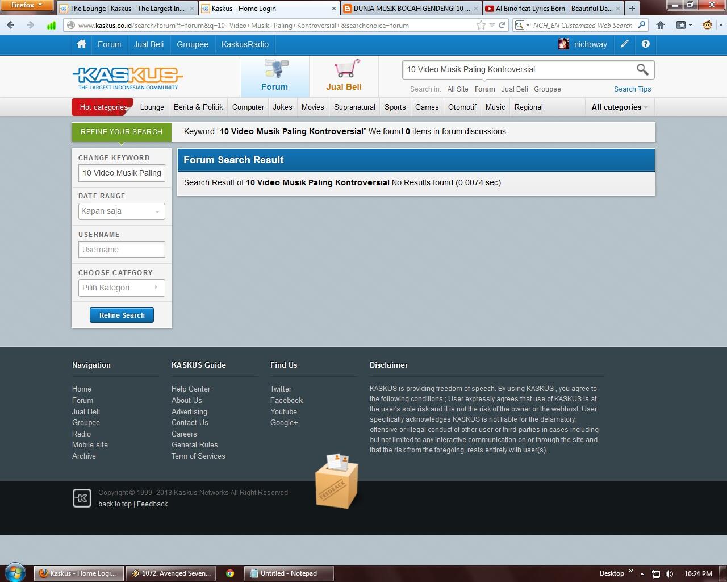
Task: Open Berita & Politik category
Action: coord(198,107)
